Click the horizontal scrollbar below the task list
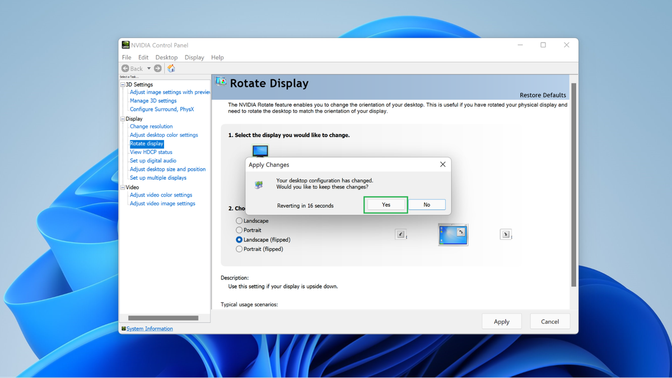Viewport: 672px width, 378px height. click(x=162, y=318)
